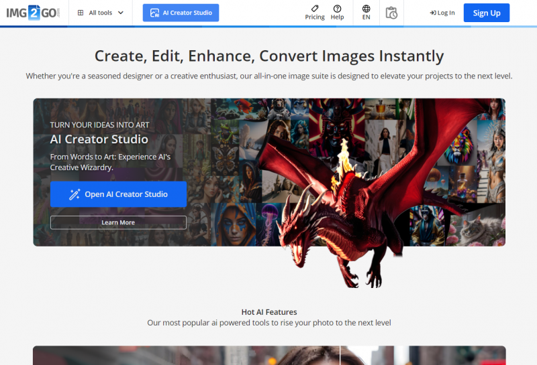This screenshot has height=365, width=537.
Task: Expand the All tools dropdown chevron
Action: click(x=121, y=13)
